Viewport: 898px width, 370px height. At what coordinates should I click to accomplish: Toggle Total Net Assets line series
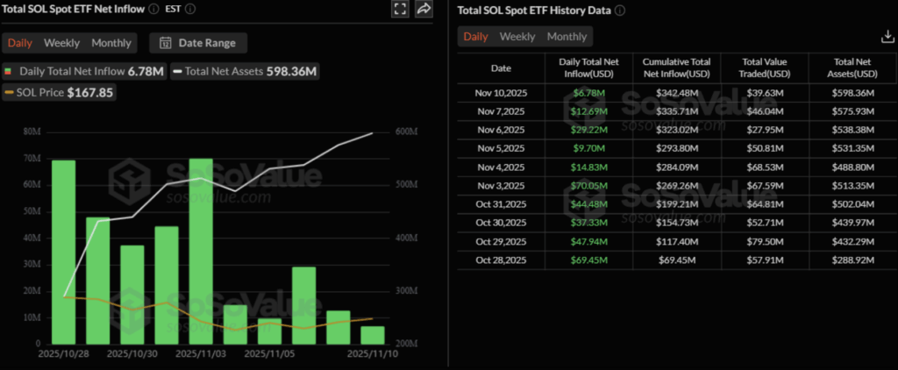[243, 71]
